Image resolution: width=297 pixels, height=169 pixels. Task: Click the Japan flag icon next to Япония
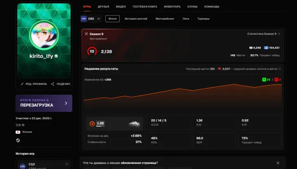click(18, 132)
